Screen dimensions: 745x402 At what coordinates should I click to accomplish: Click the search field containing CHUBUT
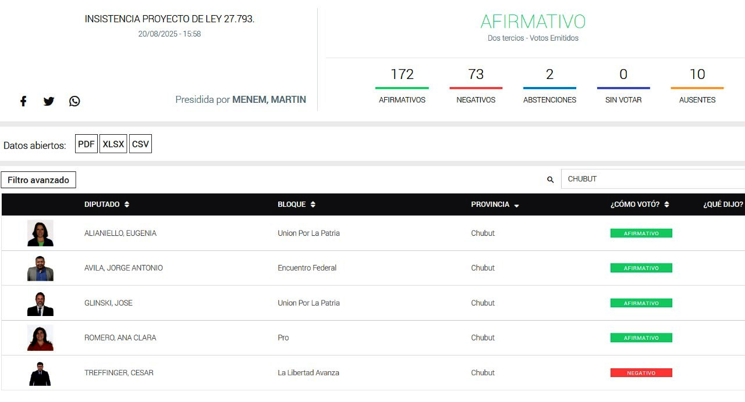point(652,179)
